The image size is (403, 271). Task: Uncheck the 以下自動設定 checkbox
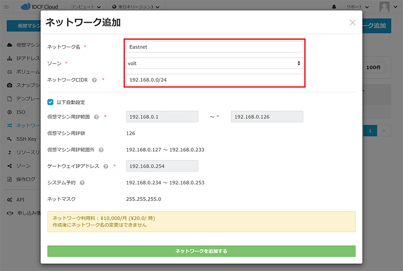point(50,102)
